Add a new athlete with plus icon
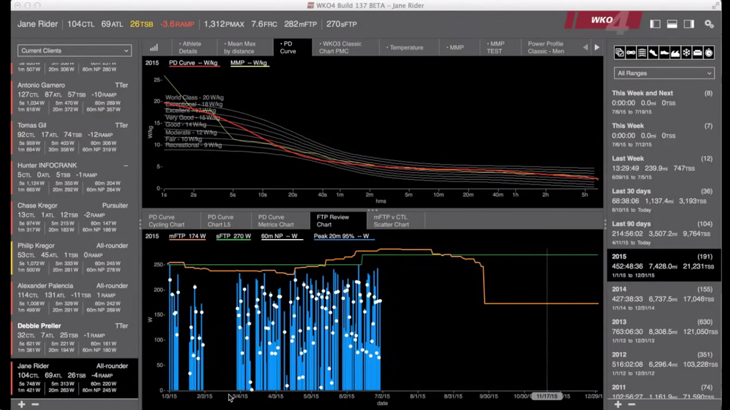730x410 pixels. click(21, 404)
